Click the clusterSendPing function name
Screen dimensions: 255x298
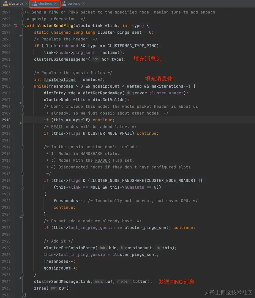(55, 25)
